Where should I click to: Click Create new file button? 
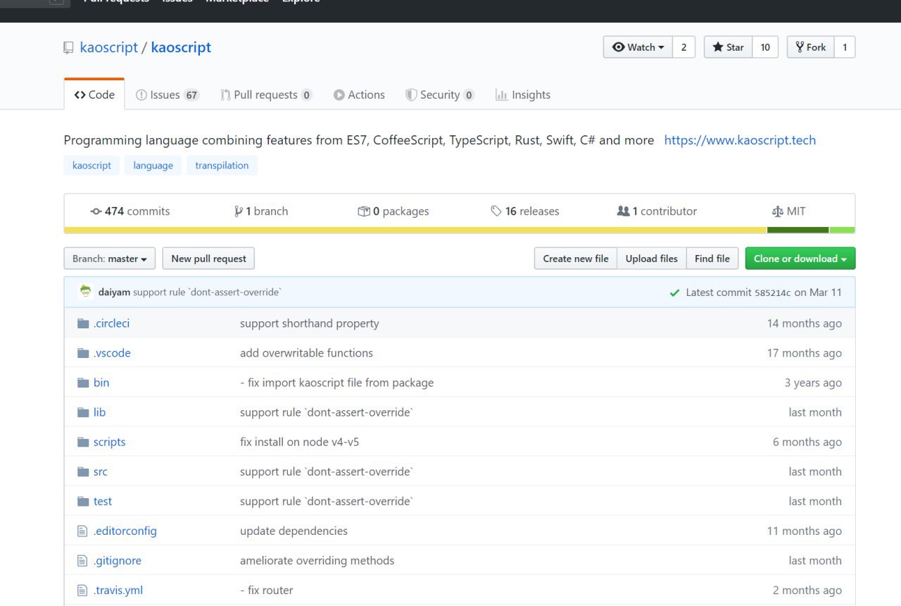(576, 259)
